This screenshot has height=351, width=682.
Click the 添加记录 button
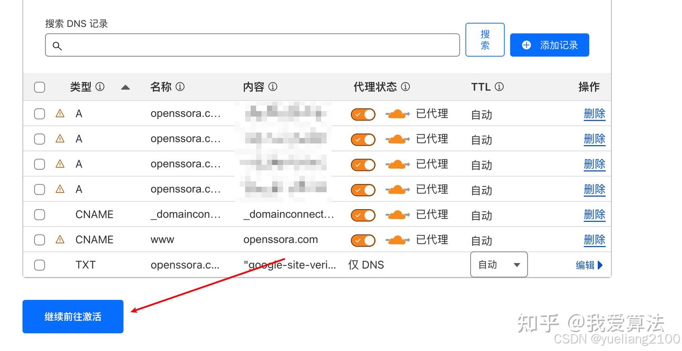549,45
